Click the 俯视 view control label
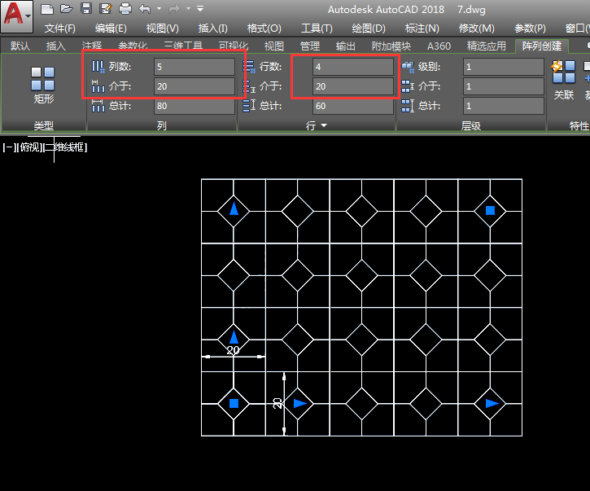This screenshot has width=590, height=491. [x=28, y=147]
